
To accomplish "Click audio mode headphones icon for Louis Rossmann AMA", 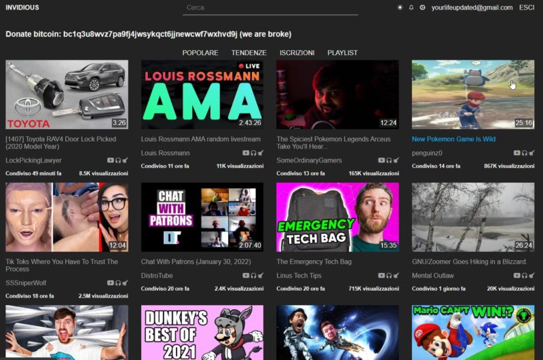I will 253,154.
